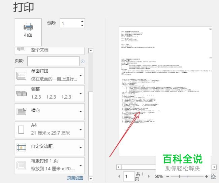Click the document preview page thumbnail
Screen dimensions: 219x183
[165, 91]
